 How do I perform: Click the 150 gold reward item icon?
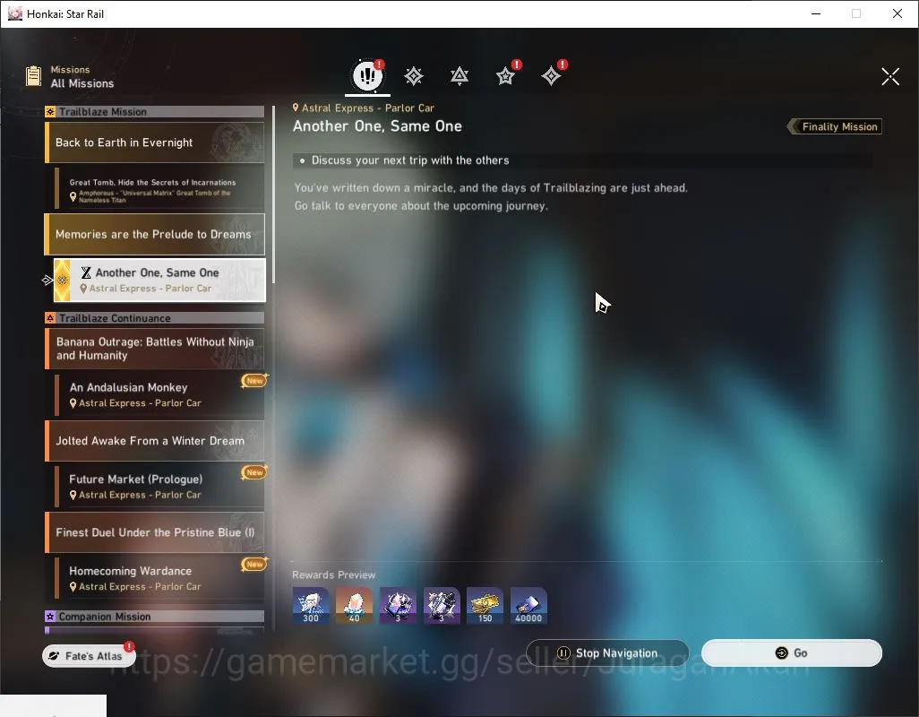coord(485,605)
